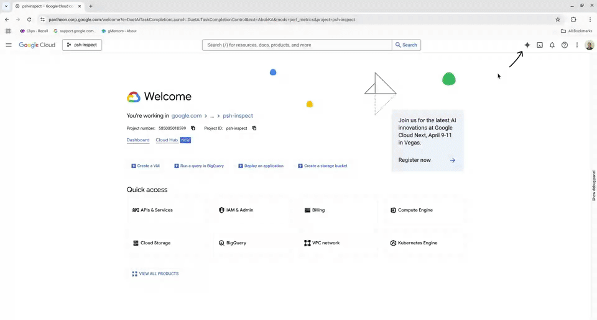Viewport: 597px width, 320px height.
Task: Open the notifications bell
Action: (552, 45)
